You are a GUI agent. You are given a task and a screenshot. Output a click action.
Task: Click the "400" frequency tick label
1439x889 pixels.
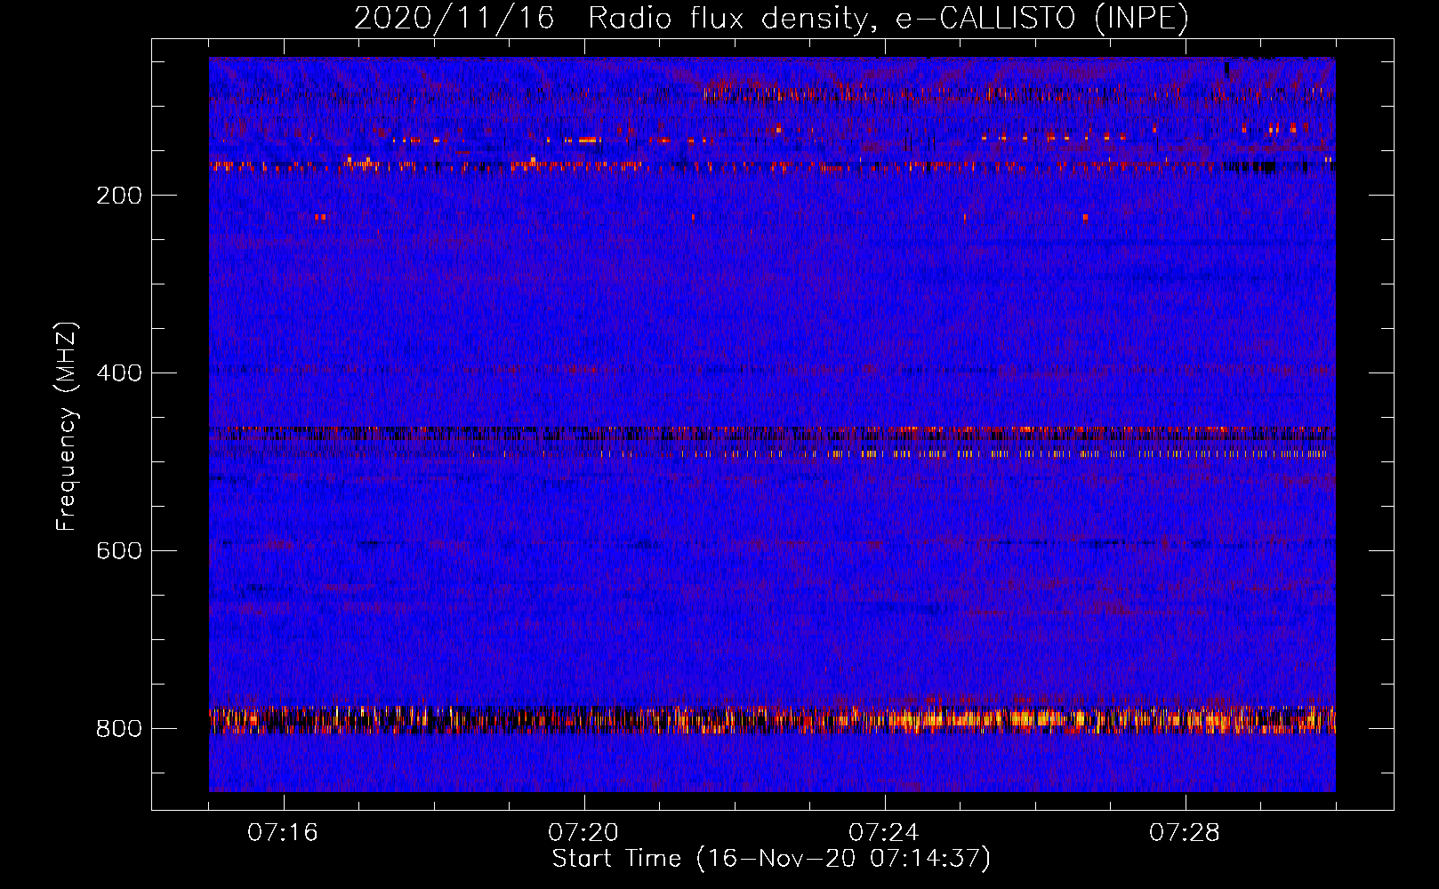pyautogui.click(x=119, y=373)
